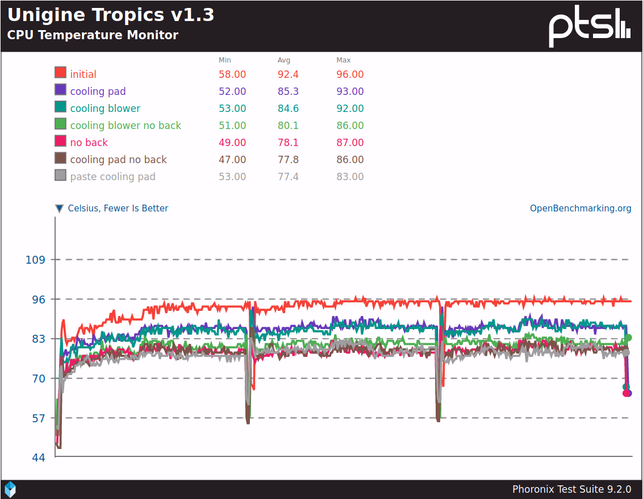Click the green cooling blower no back swatch
The image size is (643, 499).
pos(61,124)
